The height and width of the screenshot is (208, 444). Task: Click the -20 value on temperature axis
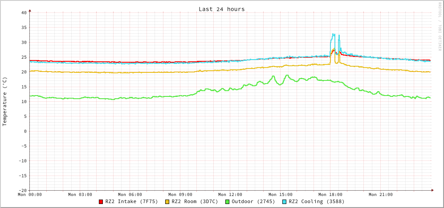22,190
